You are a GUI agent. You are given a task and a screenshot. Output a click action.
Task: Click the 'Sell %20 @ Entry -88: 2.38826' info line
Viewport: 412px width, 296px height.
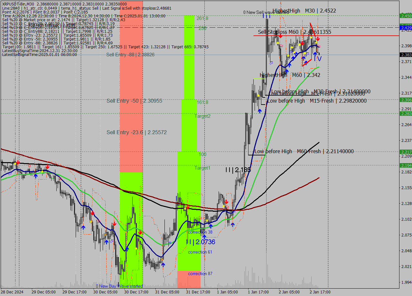tap(57, 43)
